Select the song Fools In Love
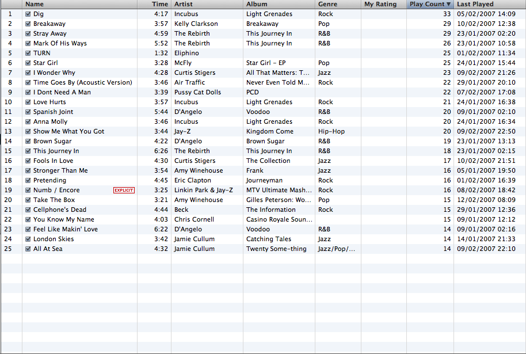526x354 pixels. [x=53, y=161]
